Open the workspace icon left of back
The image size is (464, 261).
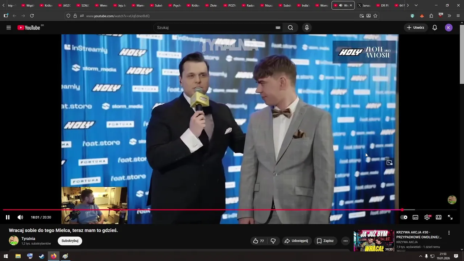[x=6, y=16]
